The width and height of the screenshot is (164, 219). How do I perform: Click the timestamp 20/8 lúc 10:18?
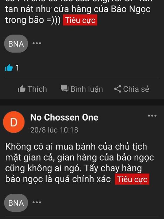tap(54, 130)
